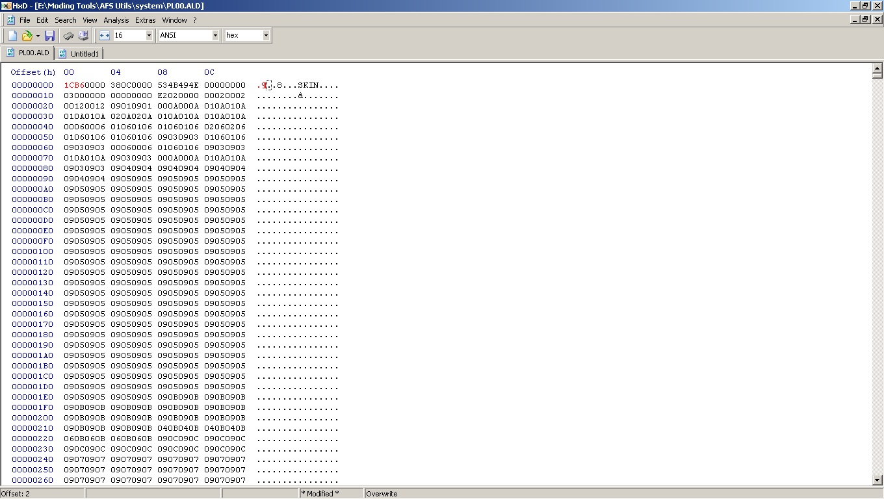Select hex group E2020000

coord(178,96)
